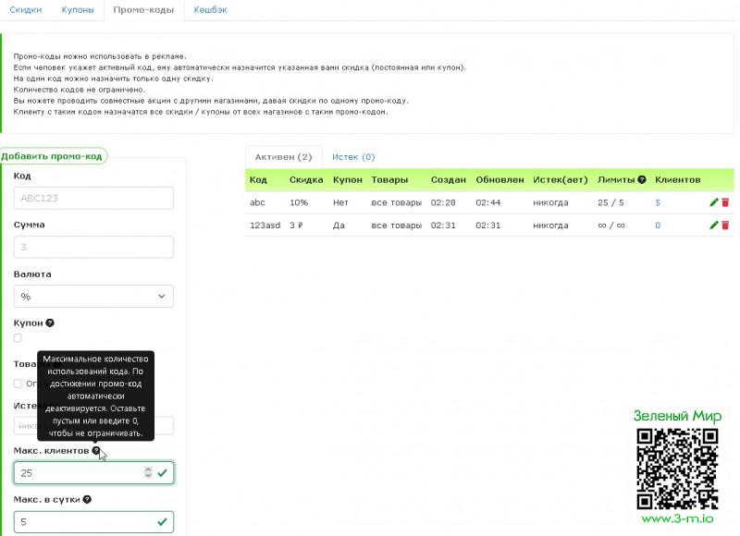Screen dimensions: 740x536
Task: Click stepper arrows in Макс. клиентов field
Action: click(148, 472)
